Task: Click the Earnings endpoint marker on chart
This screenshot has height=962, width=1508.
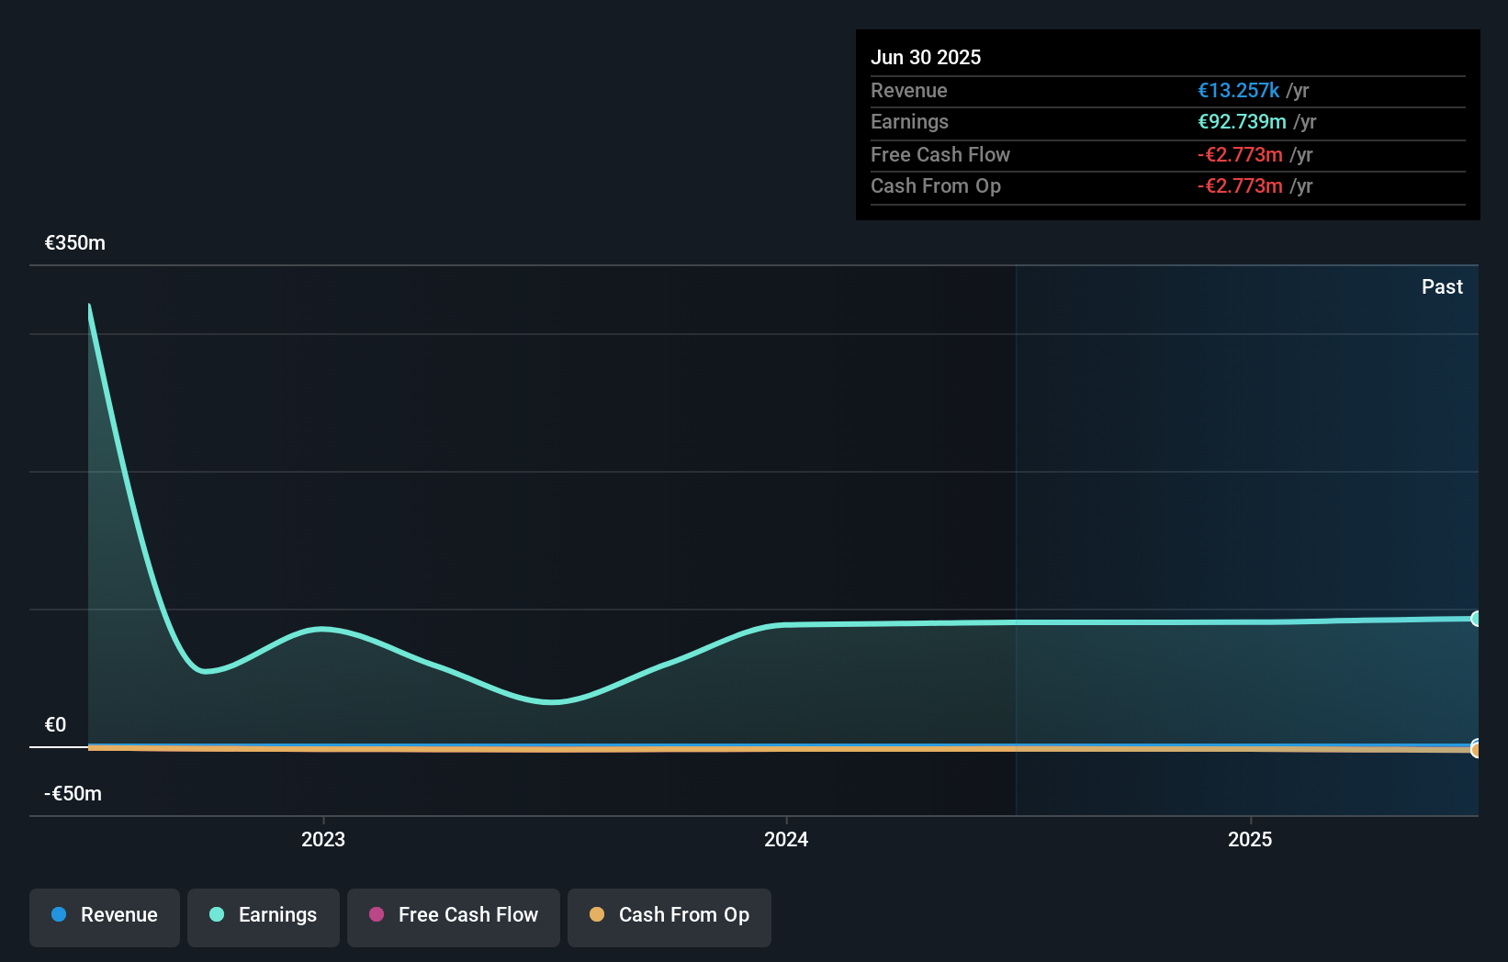Action: click(x=1476, y=619)
